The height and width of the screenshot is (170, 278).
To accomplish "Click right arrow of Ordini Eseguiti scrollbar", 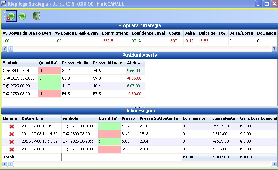I will click(274, 164).
